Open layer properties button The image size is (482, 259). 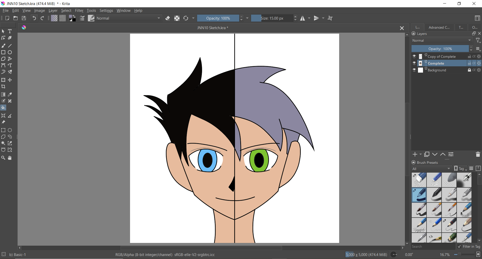451,154
